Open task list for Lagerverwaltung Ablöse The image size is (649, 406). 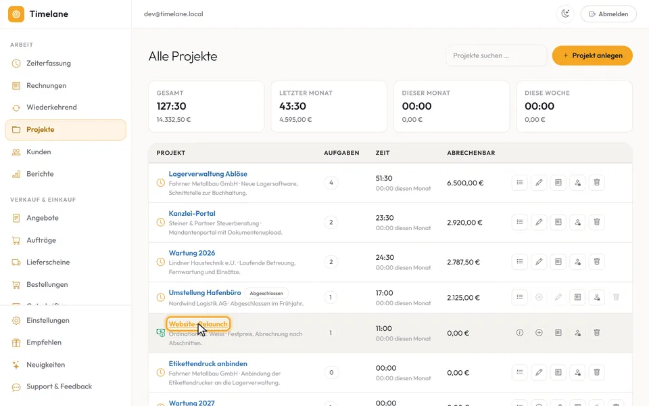click(519, 183)
